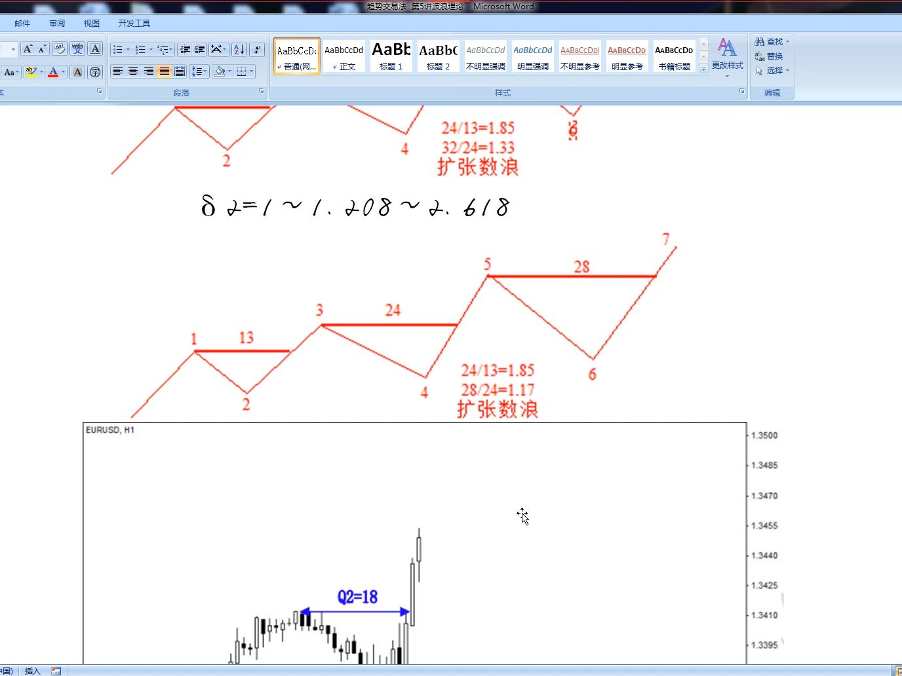Open line spacing options
The image size is (902, 676).
tap(199, 71)
